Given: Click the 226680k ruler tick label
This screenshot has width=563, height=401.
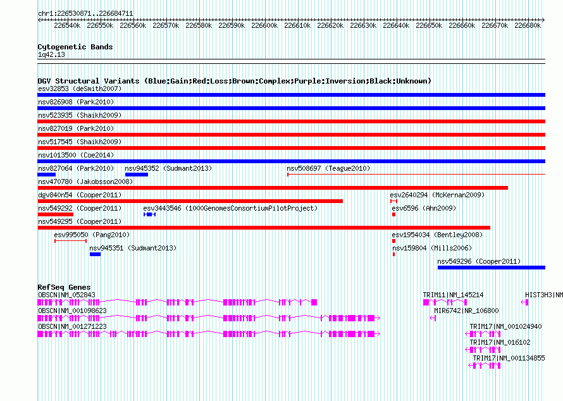Looking at the screenshot, I should (x=528, y=25).
